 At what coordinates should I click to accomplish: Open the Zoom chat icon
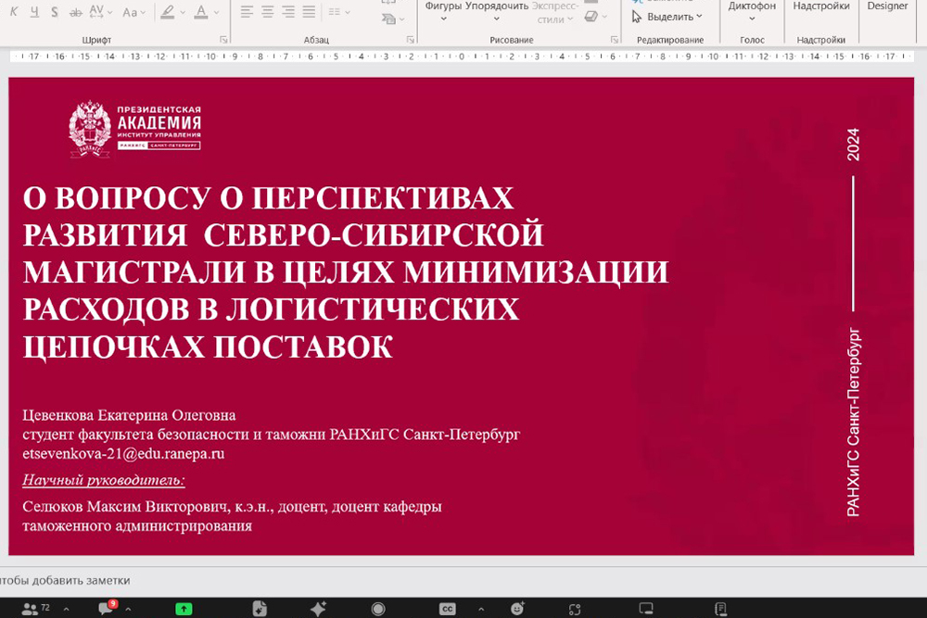coord(107,609)
